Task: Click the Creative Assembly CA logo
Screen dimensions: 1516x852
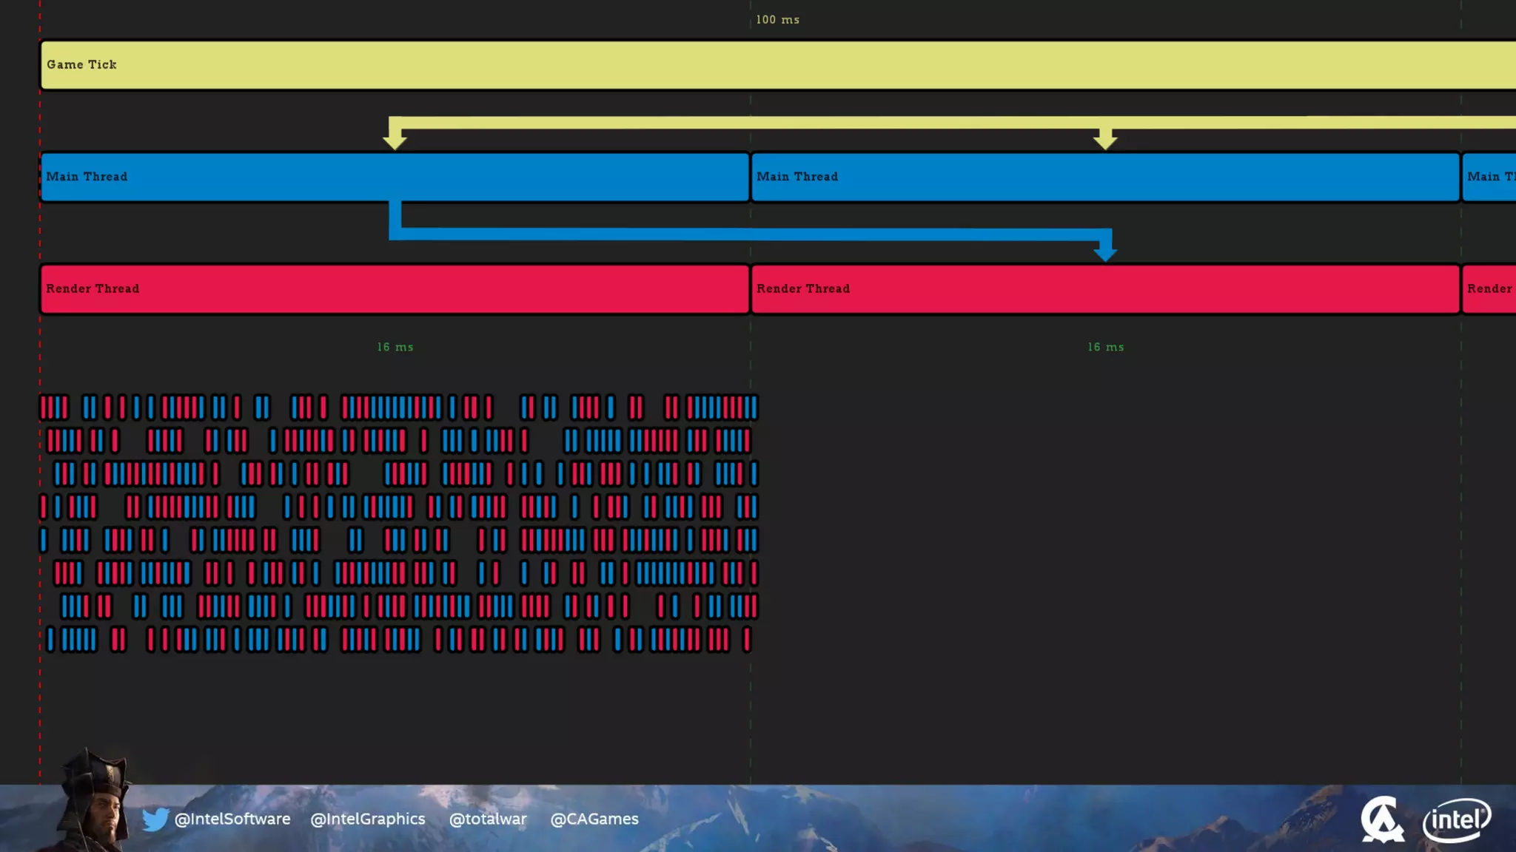Action: coord(1382,819)
